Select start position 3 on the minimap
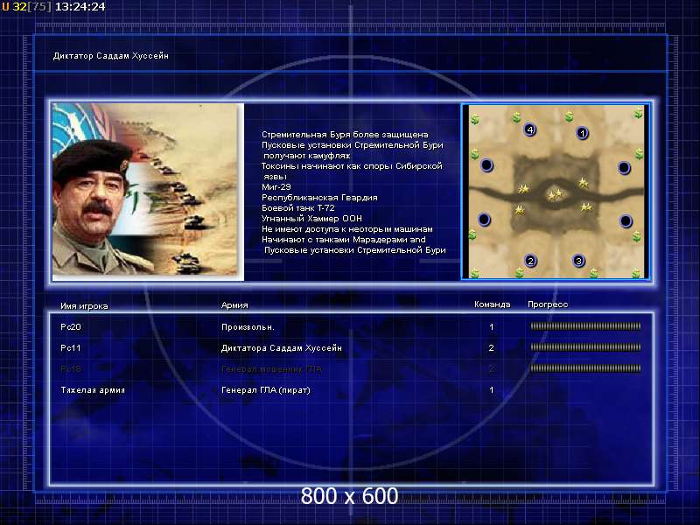700x525 pixels. pyautogui.click(x=578, y=261)
